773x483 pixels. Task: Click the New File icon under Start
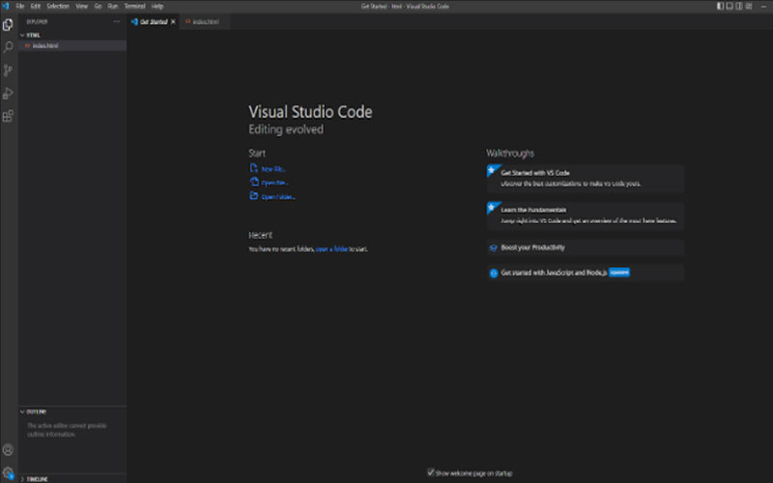[254, 168]
